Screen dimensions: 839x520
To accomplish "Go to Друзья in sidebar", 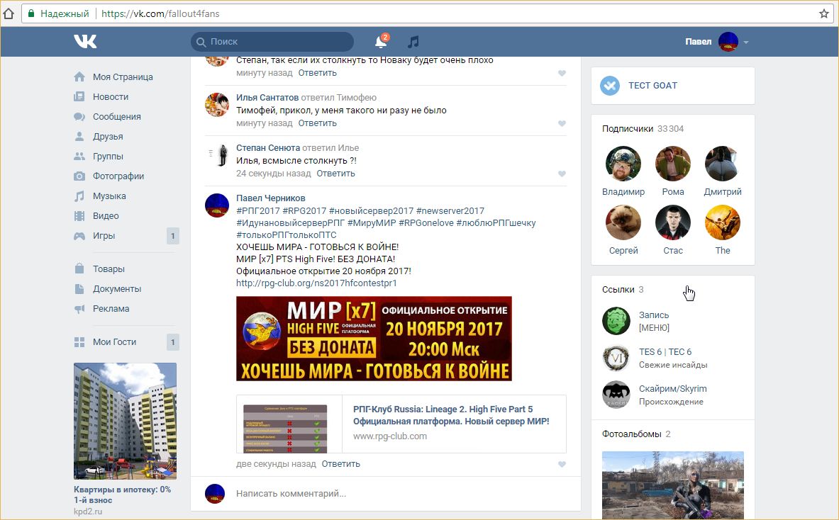I will click(108, 137).
